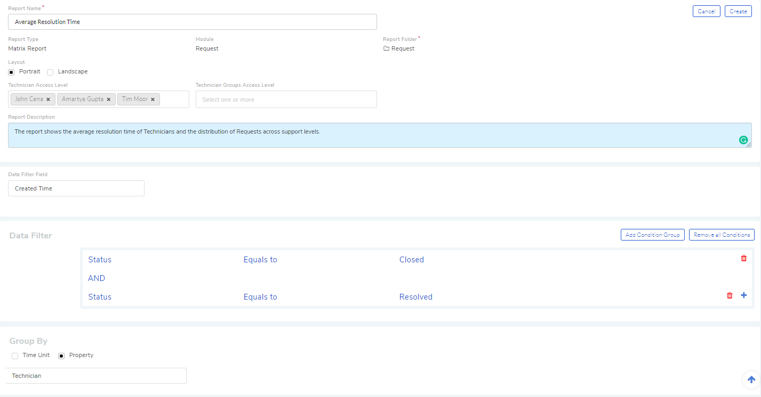The width and height of the screenshot is (761, 397).
Task: Click the Module value Request
Action: point(207,48)
